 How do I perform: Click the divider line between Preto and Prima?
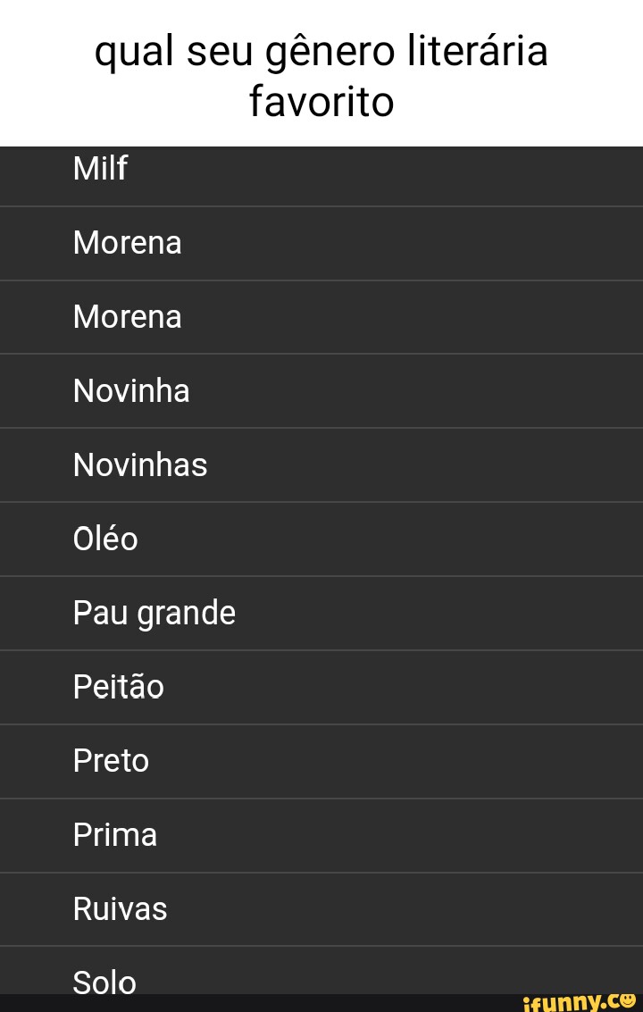[321, 799]
